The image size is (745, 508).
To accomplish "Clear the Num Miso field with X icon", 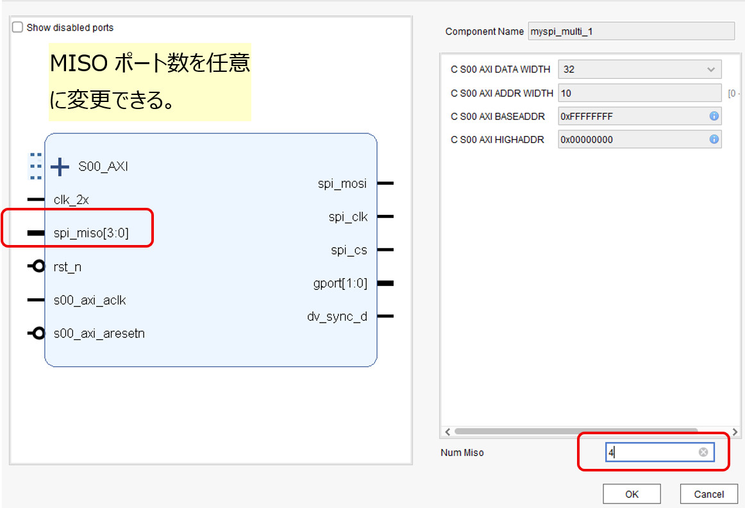I will tap(703, 452).
